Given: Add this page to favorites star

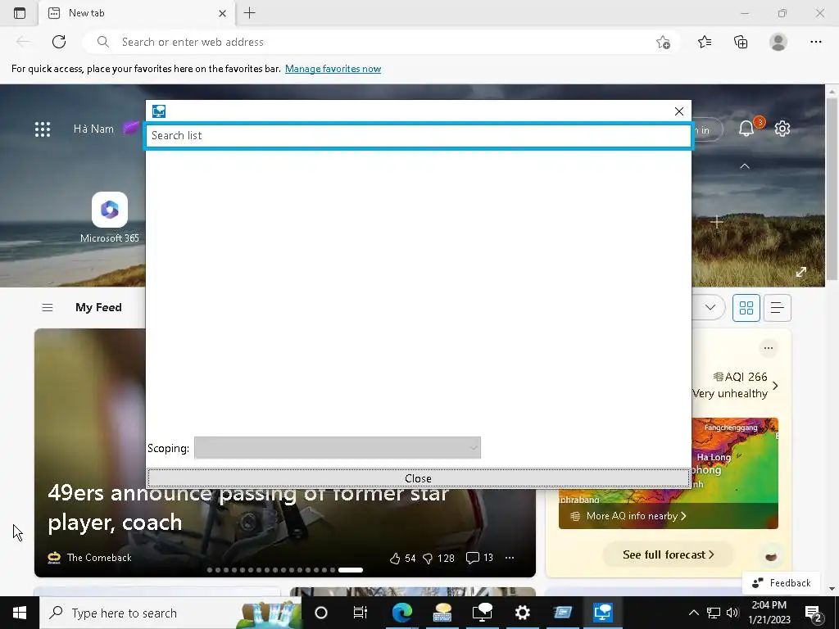Looking at the screenshot, I should [663, 42].
